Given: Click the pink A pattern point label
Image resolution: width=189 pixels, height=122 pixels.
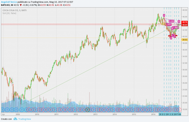Looking at the screenshot, I should pos(171,38).
